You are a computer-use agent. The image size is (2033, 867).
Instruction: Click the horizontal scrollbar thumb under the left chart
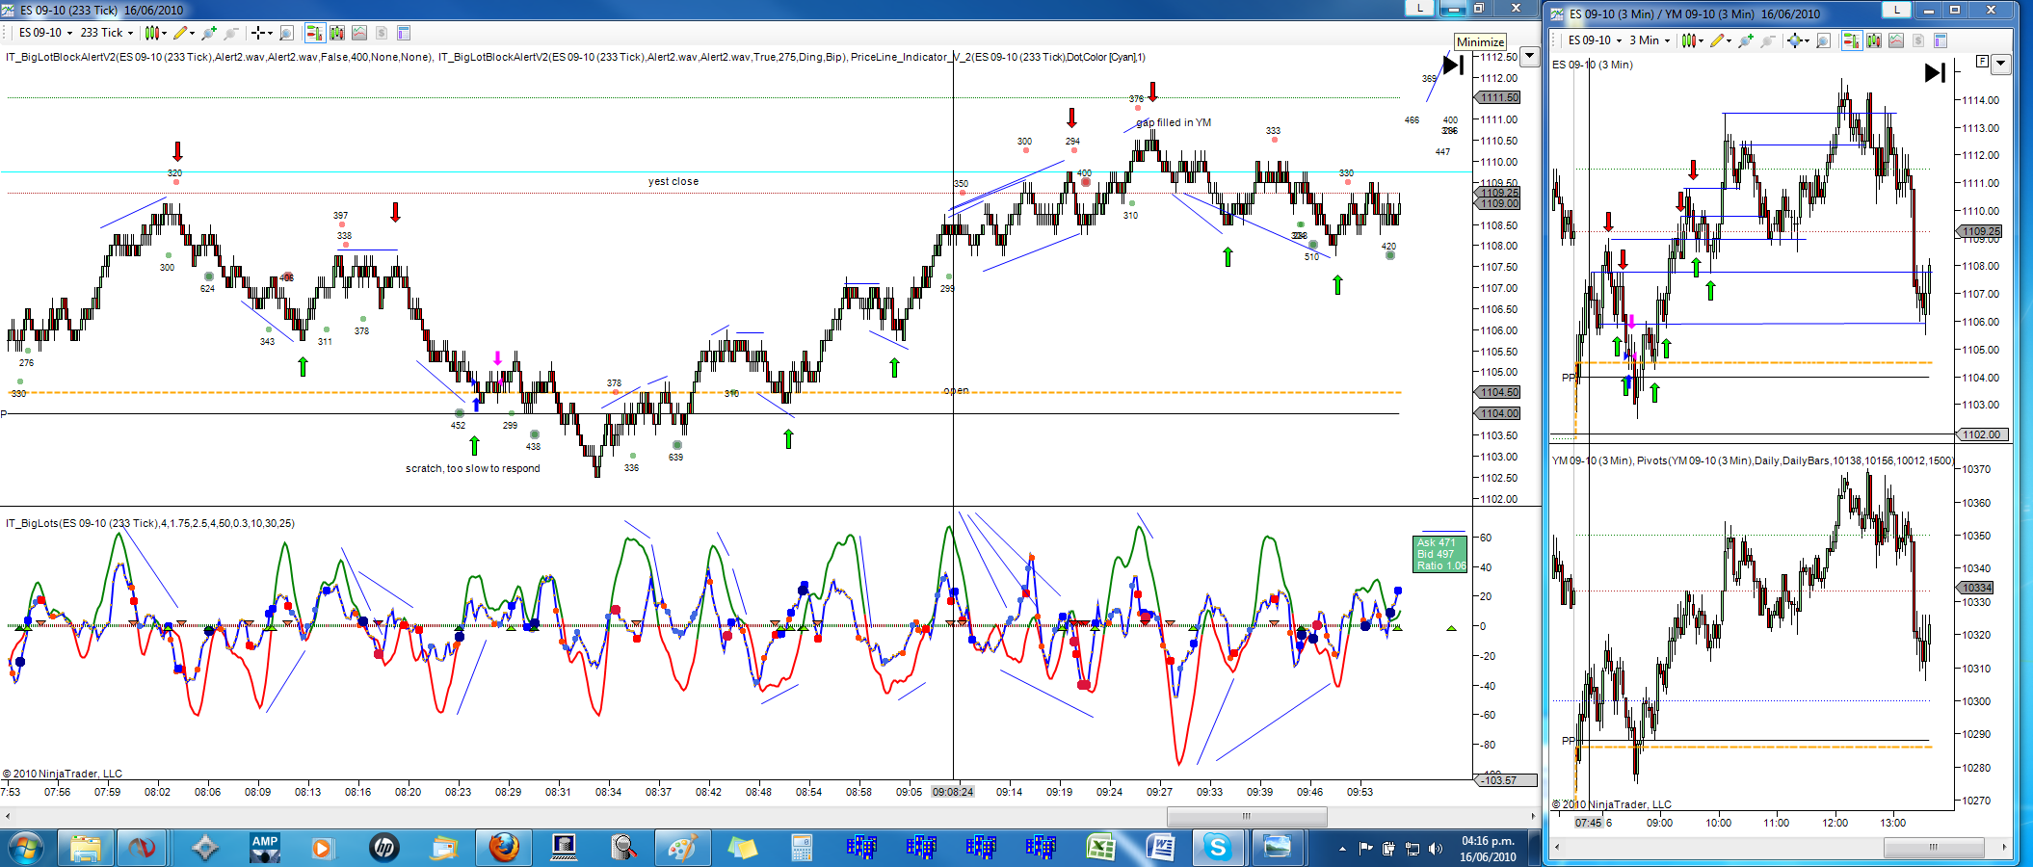(1247, 816)
